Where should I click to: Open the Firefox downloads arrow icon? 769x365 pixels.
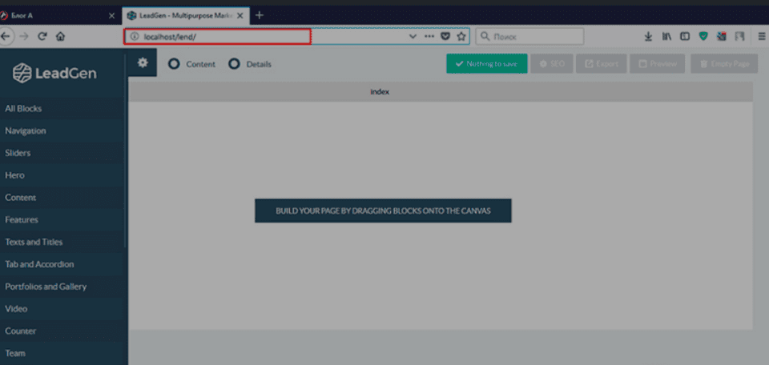coord(648,36)
